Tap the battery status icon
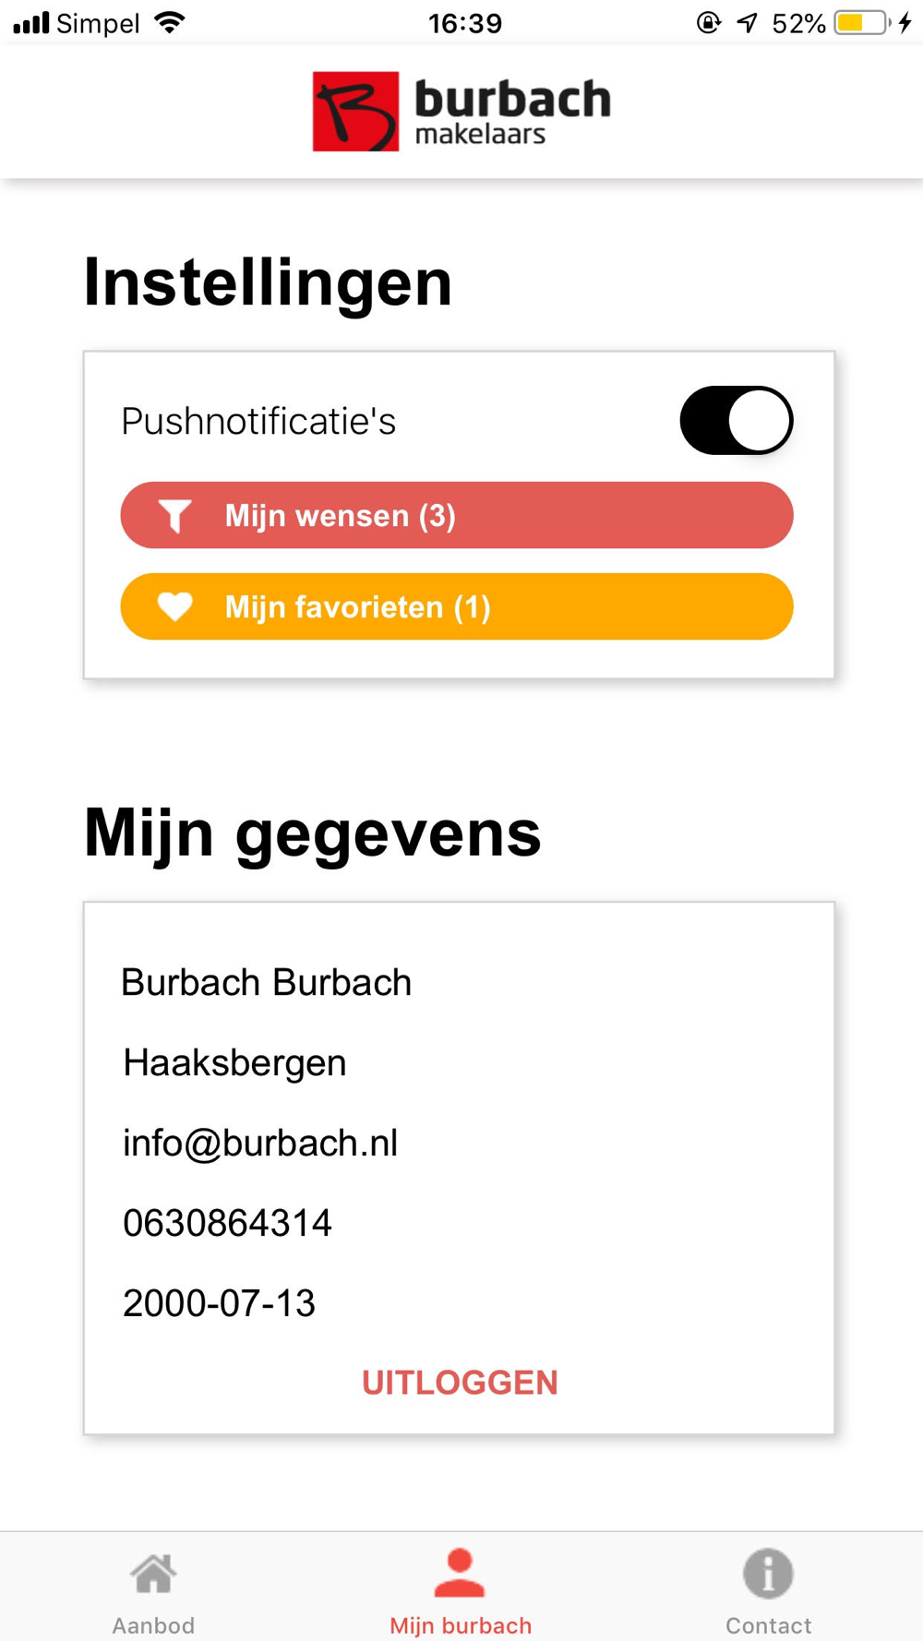 coord(863,22)
